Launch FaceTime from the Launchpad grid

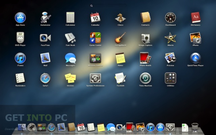coord(45,38)
